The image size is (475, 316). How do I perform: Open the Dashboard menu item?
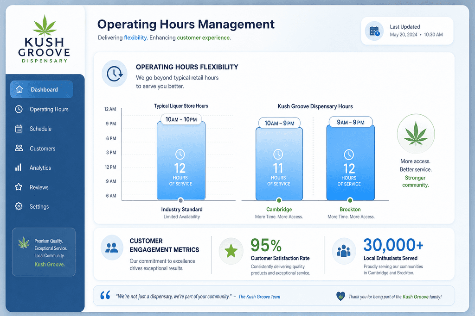pos(42,89)
